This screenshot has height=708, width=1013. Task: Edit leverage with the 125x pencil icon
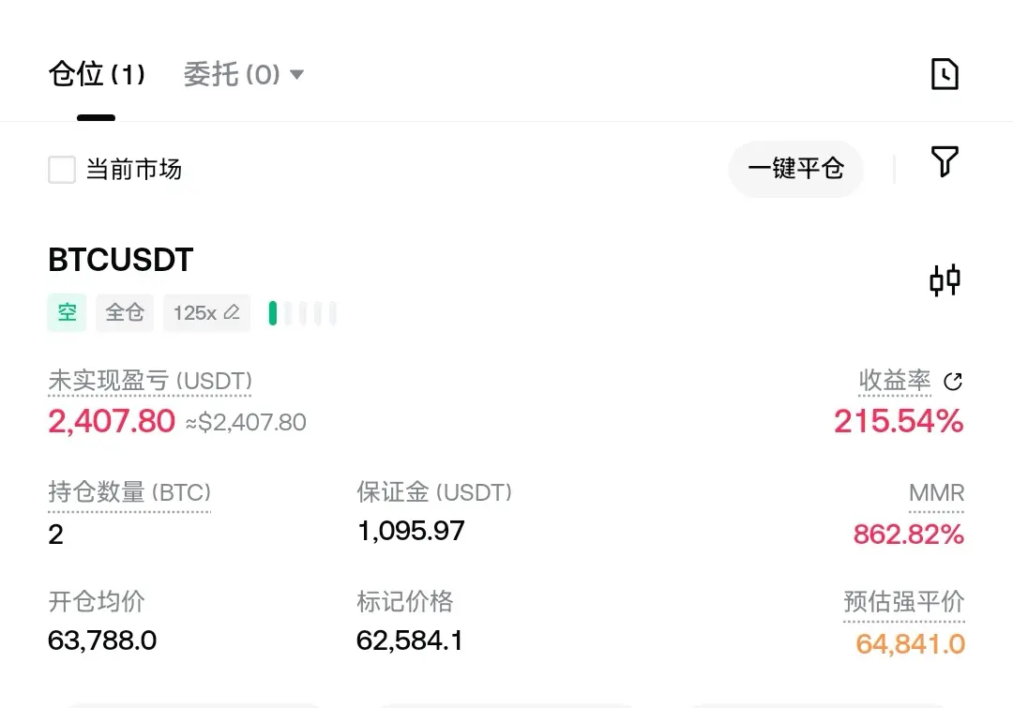(x=232, y=312)
